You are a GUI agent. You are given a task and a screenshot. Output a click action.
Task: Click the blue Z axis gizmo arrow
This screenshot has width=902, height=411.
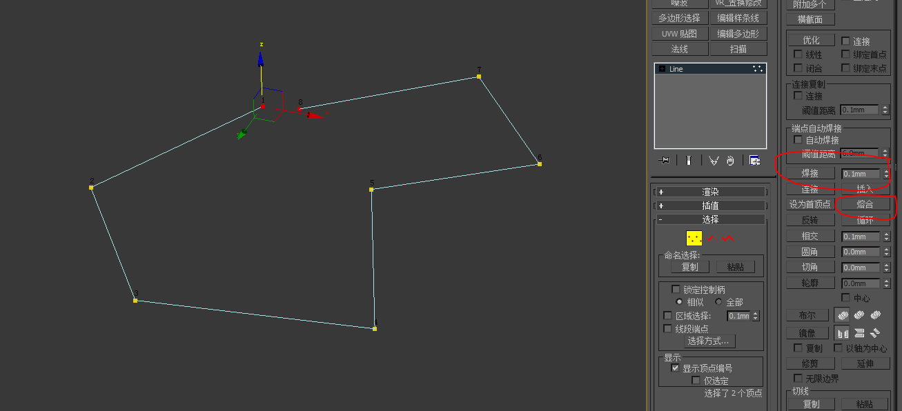[261, 59]
